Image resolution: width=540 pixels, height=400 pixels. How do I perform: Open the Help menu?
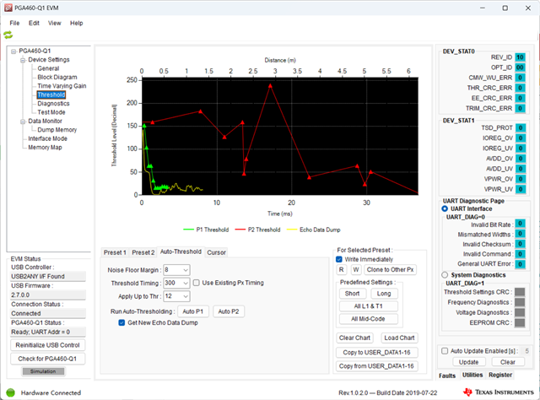(77, 23)
